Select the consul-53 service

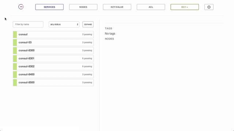(x=53, y=43)
